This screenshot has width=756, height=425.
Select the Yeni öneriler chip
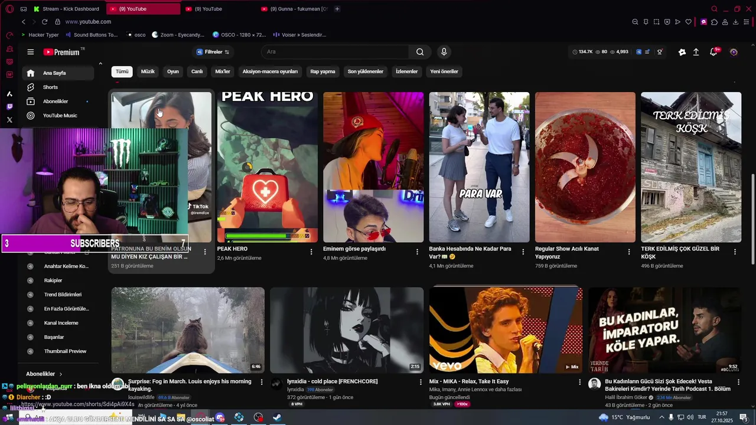pos(444,71)
